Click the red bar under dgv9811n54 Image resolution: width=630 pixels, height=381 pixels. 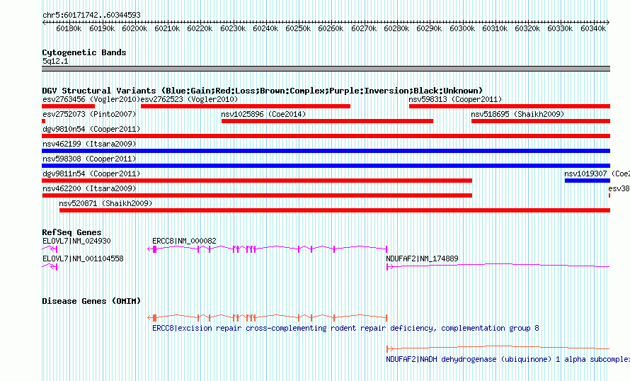click(257, 181)
